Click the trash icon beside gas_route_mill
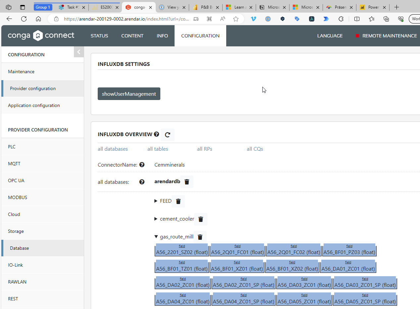 click(x=200, y=237)
